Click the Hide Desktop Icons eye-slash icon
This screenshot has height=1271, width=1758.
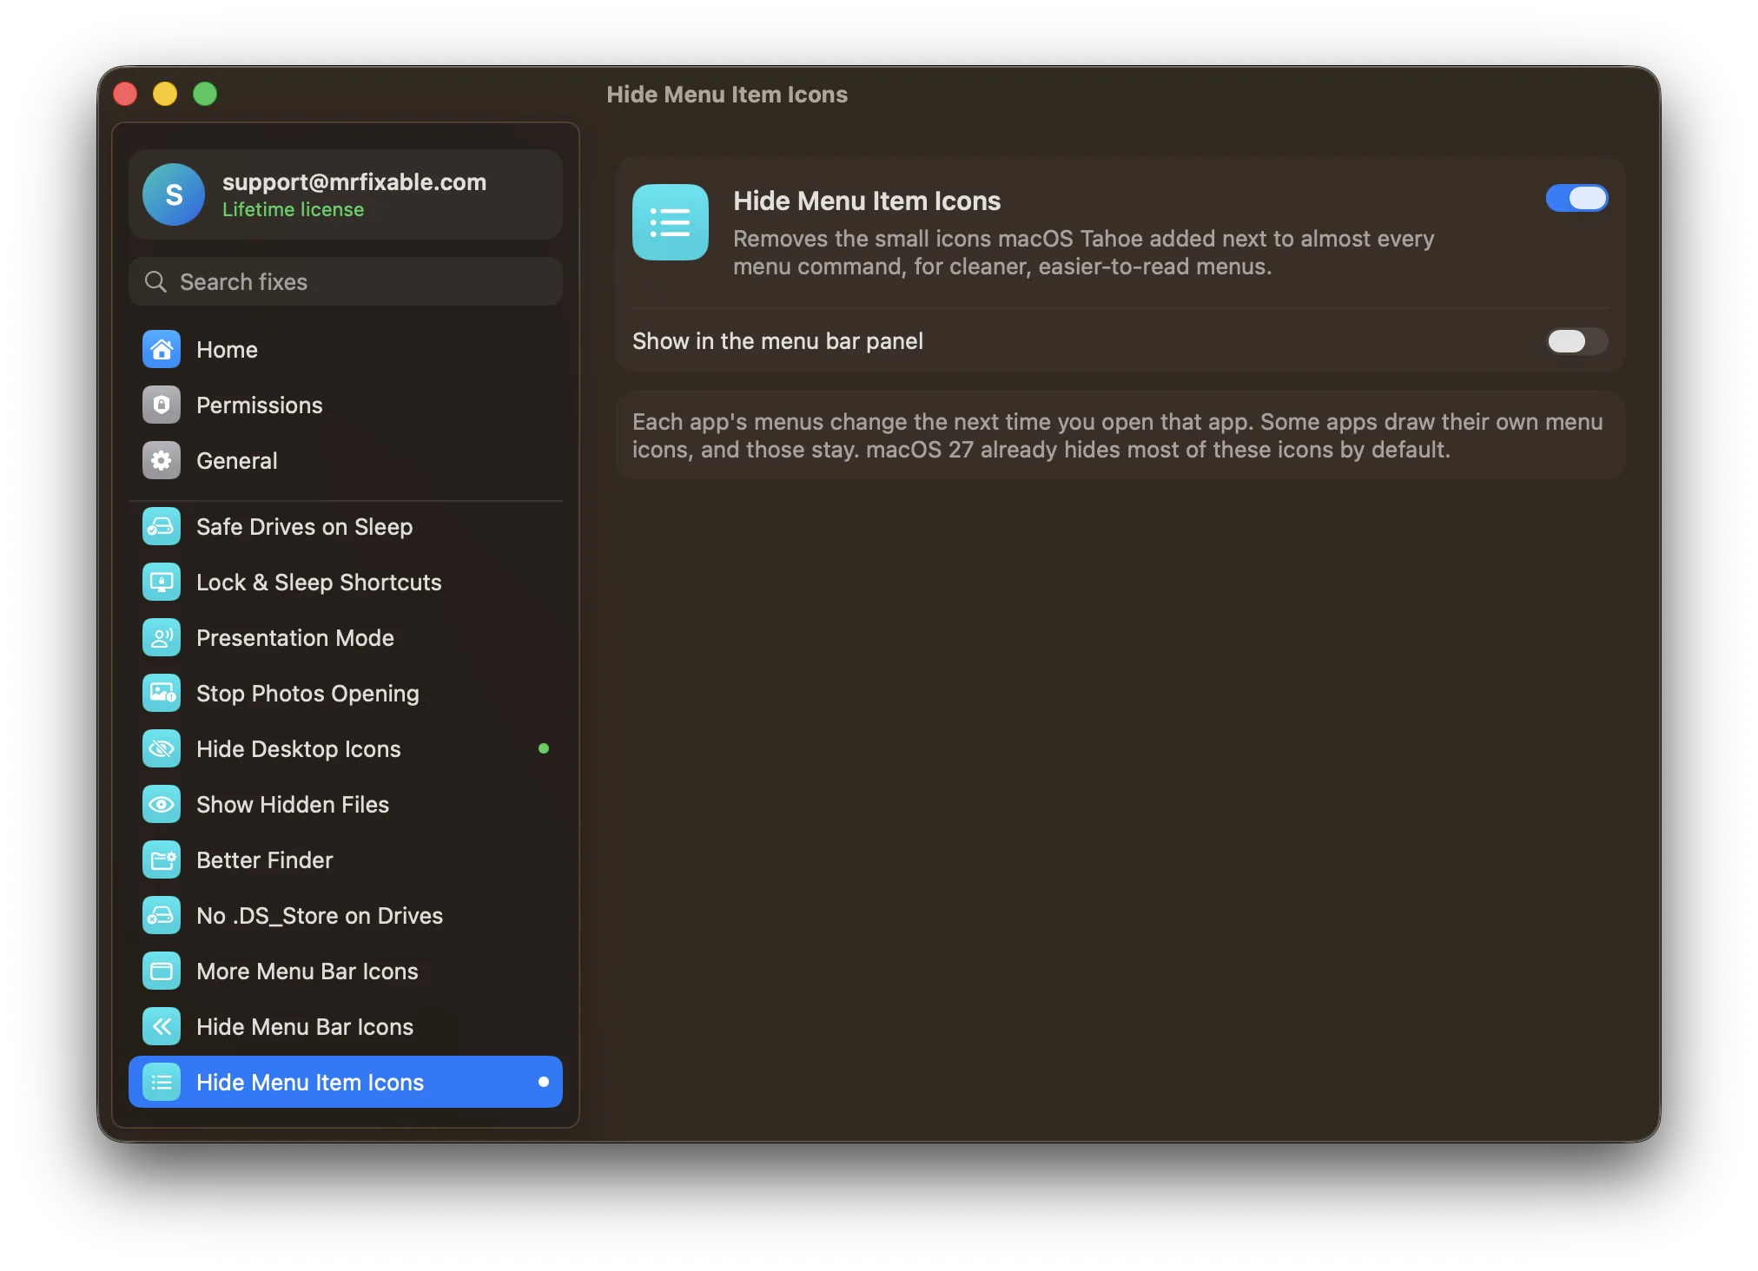162,748
